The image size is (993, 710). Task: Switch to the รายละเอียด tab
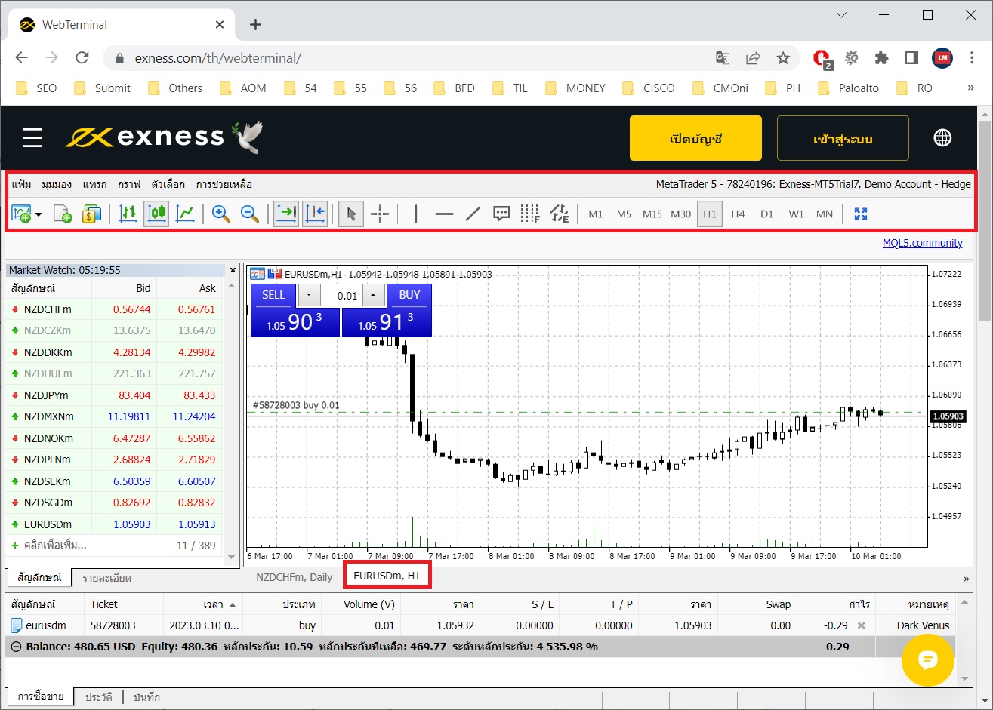coord(106,578)
